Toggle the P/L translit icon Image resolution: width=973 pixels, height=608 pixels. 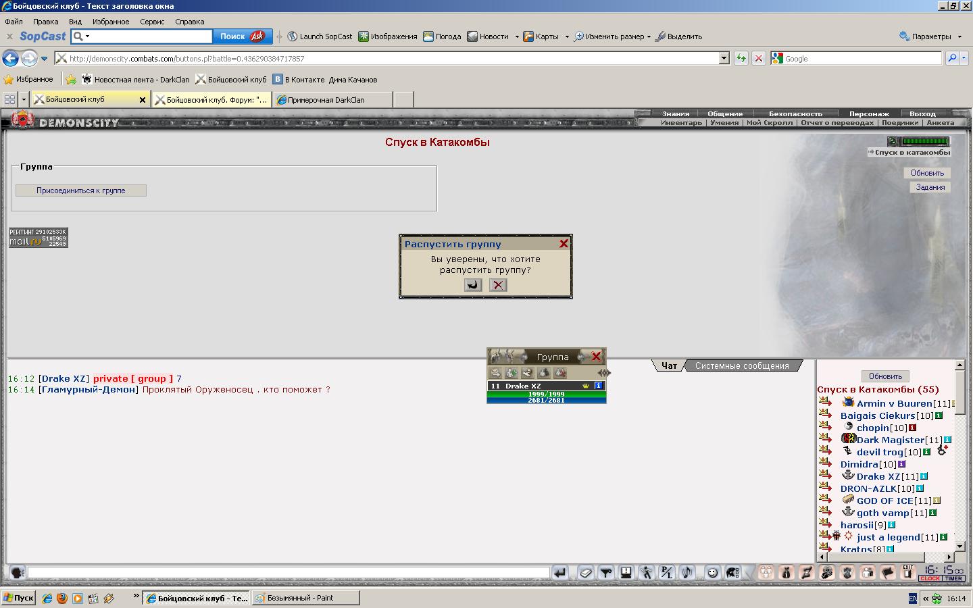[667, 573]
